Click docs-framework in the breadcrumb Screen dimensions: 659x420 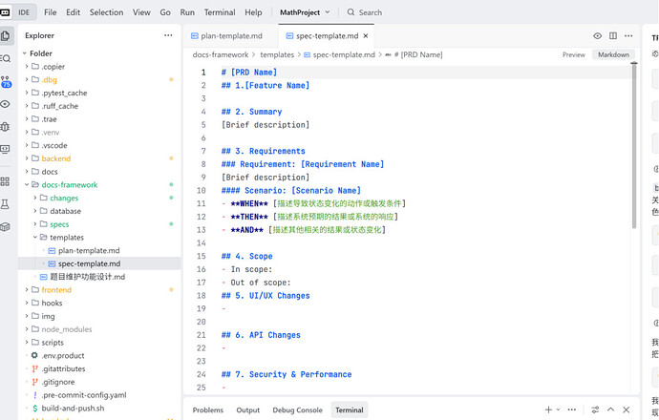click(x=221, y=54)
